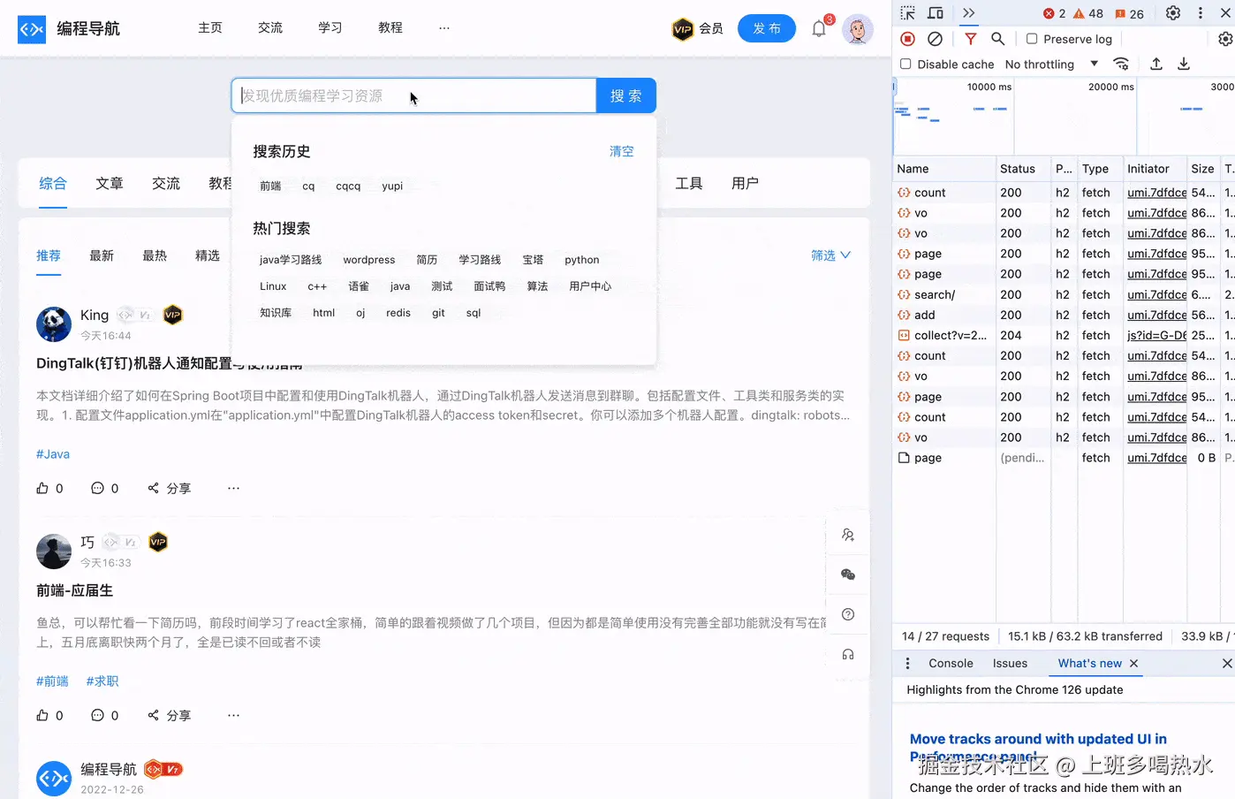
Task: Open network search magnifier icon
Action: pyautogui.click(x=998, y=39)
